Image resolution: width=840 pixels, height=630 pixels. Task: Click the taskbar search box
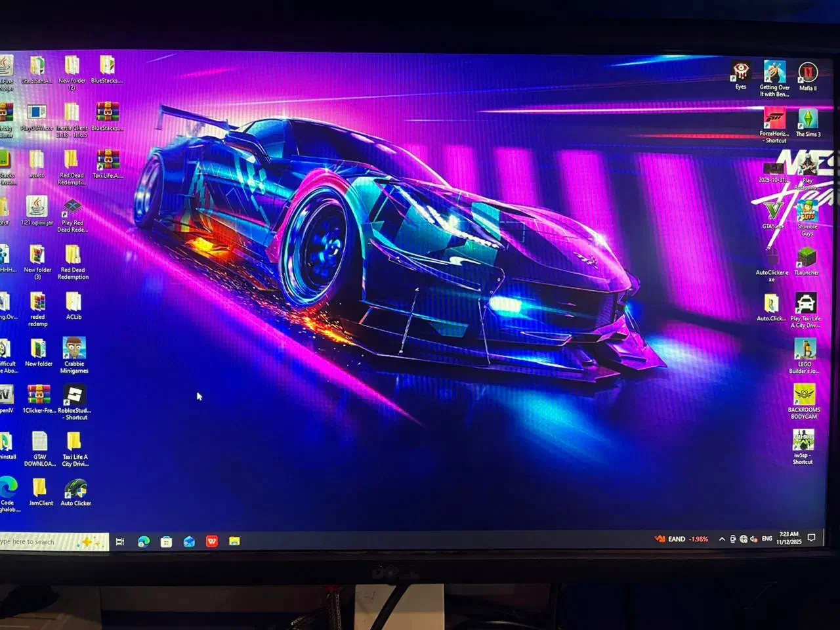(54, 541)
